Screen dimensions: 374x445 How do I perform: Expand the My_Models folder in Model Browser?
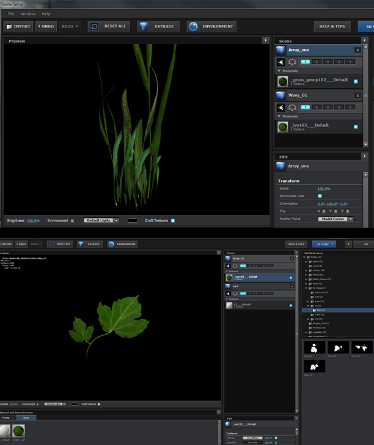[306, 288]
